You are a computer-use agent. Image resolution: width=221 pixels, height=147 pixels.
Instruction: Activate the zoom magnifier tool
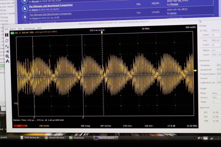[x=7, y=56]
